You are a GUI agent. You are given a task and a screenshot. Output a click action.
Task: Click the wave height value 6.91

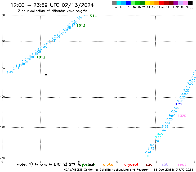[41, 49]
